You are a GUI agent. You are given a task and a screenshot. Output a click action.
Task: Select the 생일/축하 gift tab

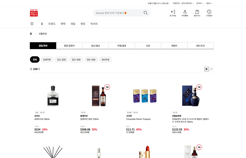coord(43,46)
